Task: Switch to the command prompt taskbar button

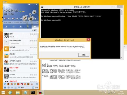Action: (33, 93)
